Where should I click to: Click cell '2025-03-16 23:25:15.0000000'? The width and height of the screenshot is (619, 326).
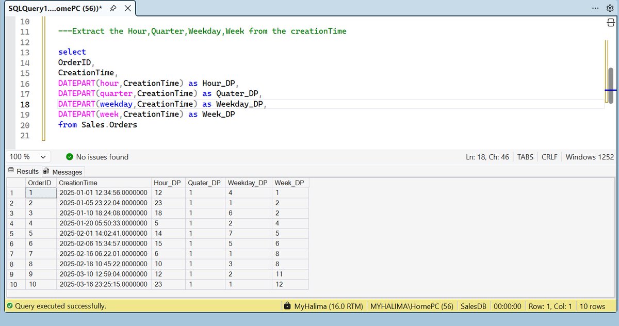pos(103,284)
